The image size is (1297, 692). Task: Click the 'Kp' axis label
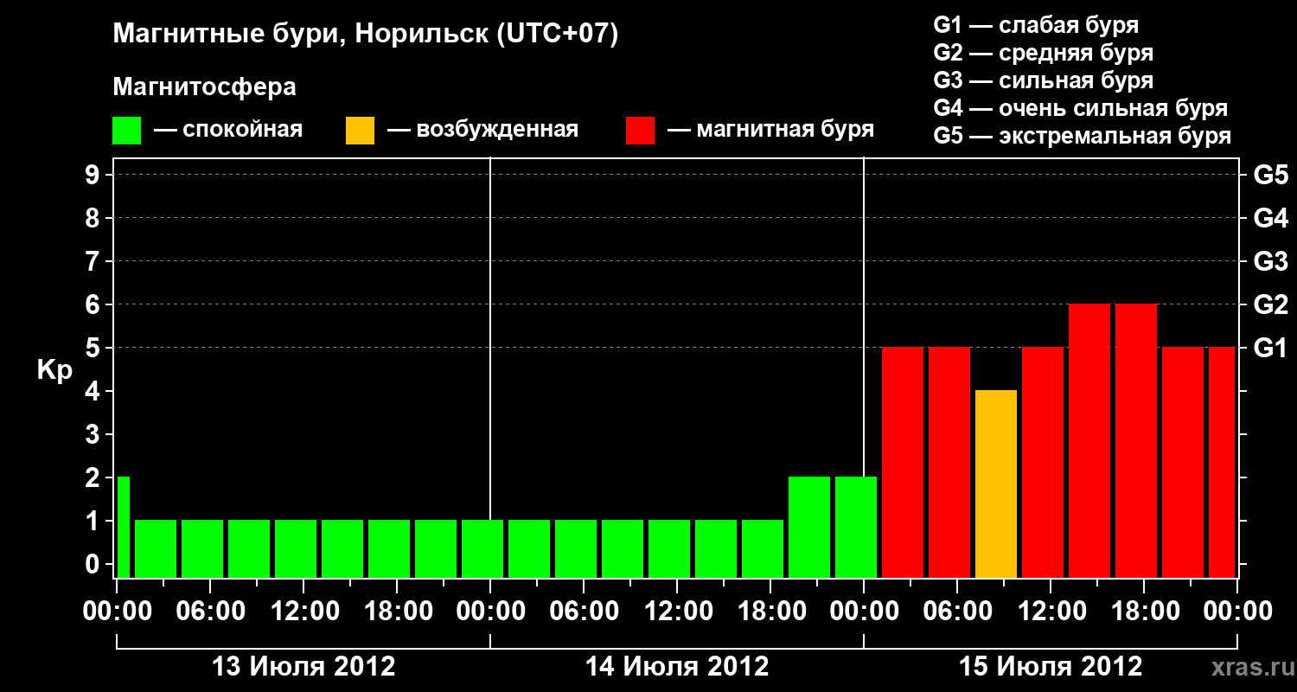(54, 371)
